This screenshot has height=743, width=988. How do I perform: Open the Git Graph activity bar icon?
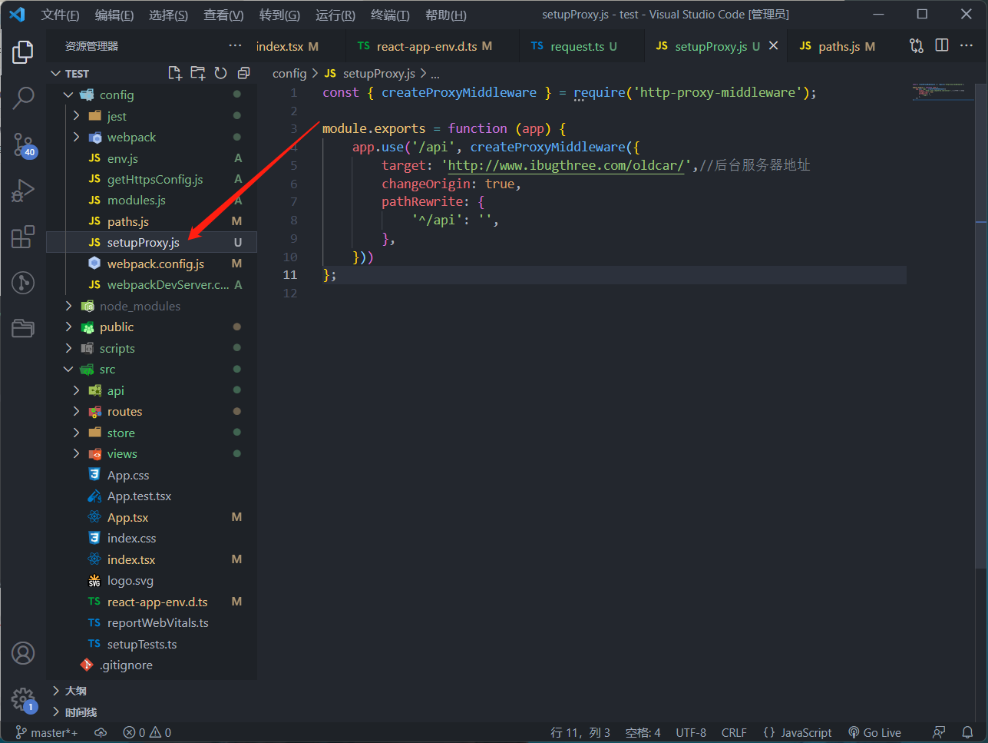(23, 282)
